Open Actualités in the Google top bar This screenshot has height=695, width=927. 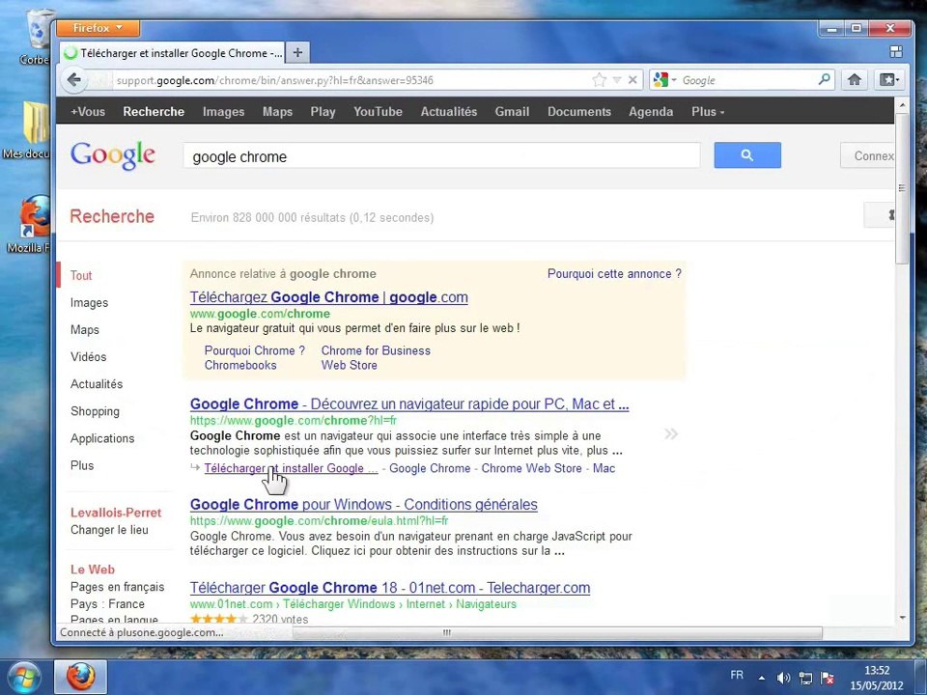click(x=449, y=112)
